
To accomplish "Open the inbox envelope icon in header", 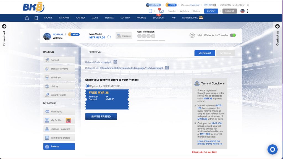I will [x=161, y=11].
